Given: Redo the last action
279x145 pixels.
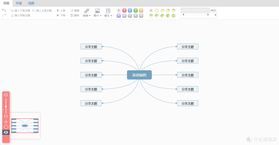Looking at the screenshot, I should 4,15.
